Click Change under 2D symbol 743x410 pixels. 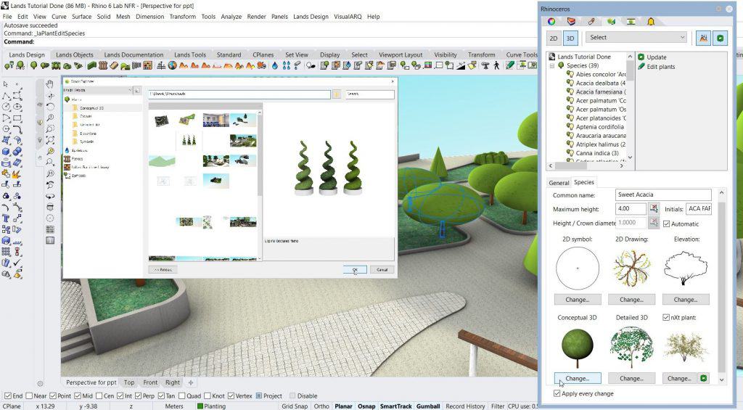578,300
